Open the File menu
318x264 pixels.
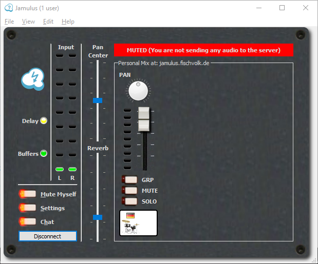pos(9,22)
